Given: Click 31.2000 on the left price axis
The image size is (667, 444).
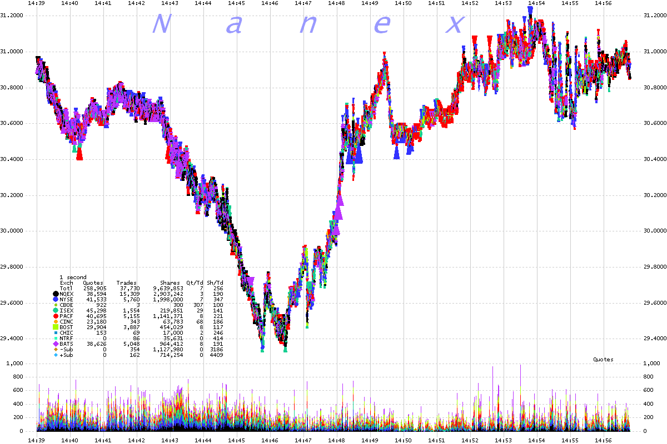Looking at the screenshot, I should 13,16.
